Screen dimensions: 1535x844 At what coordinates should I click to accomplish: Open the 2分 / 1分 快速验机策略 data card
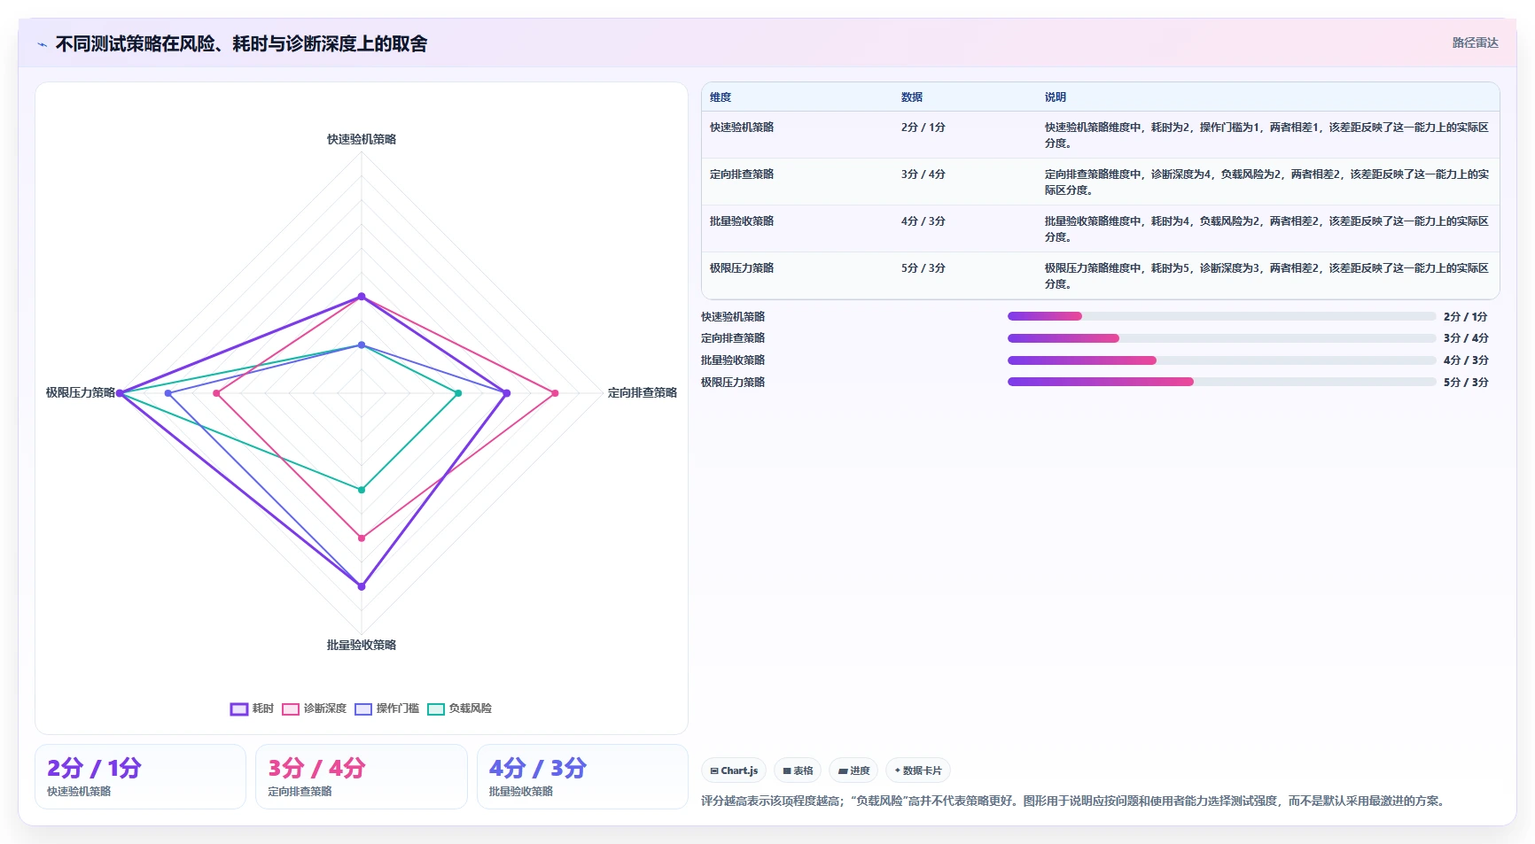(140, 777)
